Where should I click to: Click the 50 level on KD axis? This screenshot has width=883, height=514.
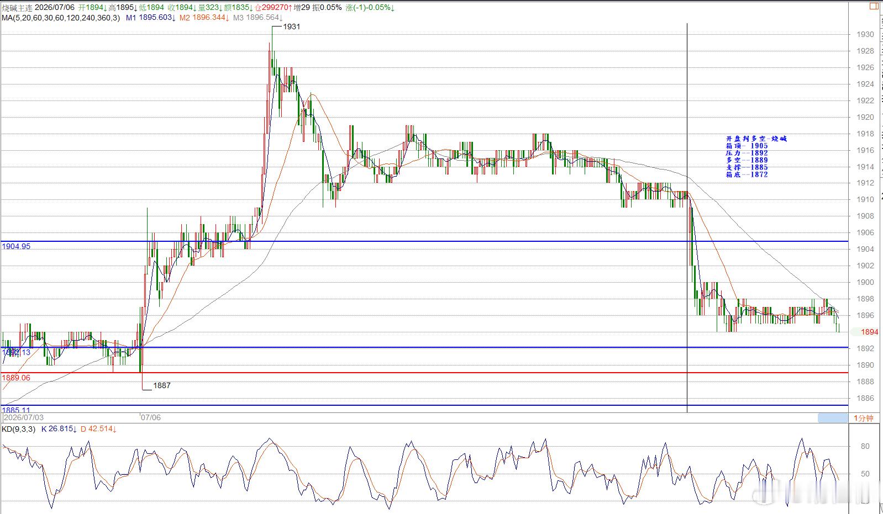865,474
